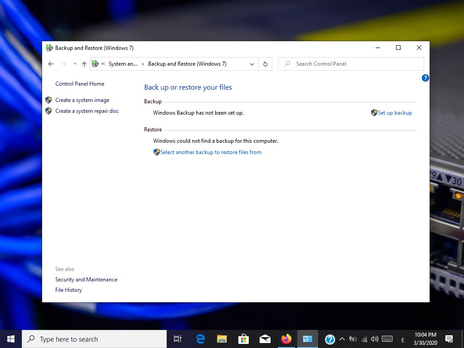The width and height of the screenshot is (464, 348).
Task: Click Create a system image link
Action: (82, 100)
